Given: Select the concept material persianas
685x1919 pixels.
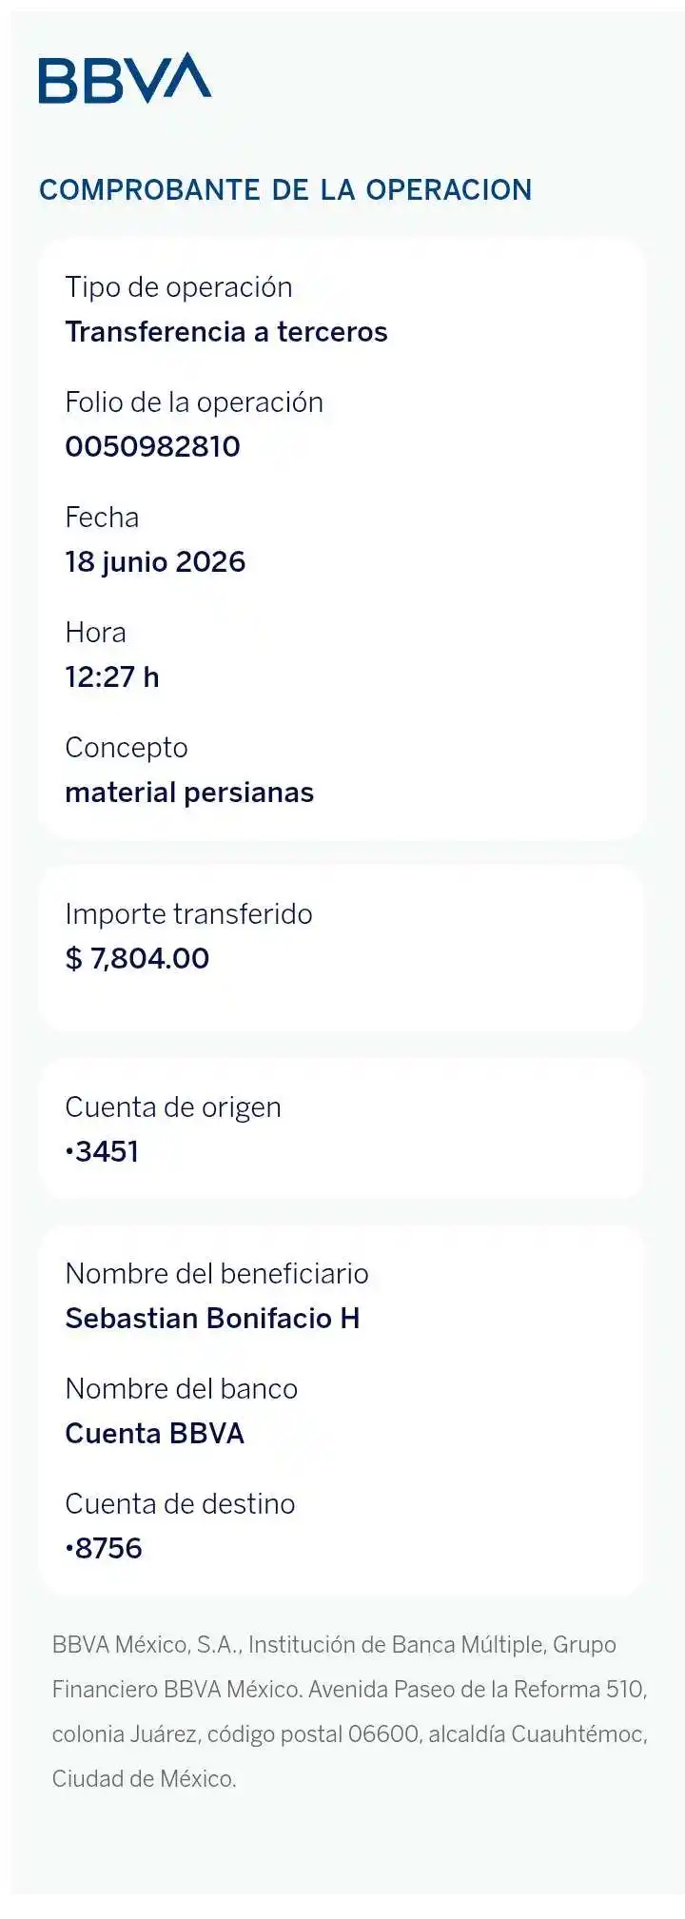Looking at the screenshot, I should tap(189, 793).
